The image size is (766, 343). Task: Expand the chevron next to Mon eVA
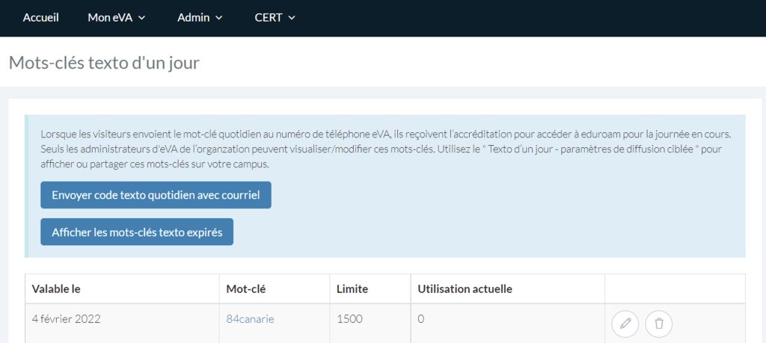142,18
